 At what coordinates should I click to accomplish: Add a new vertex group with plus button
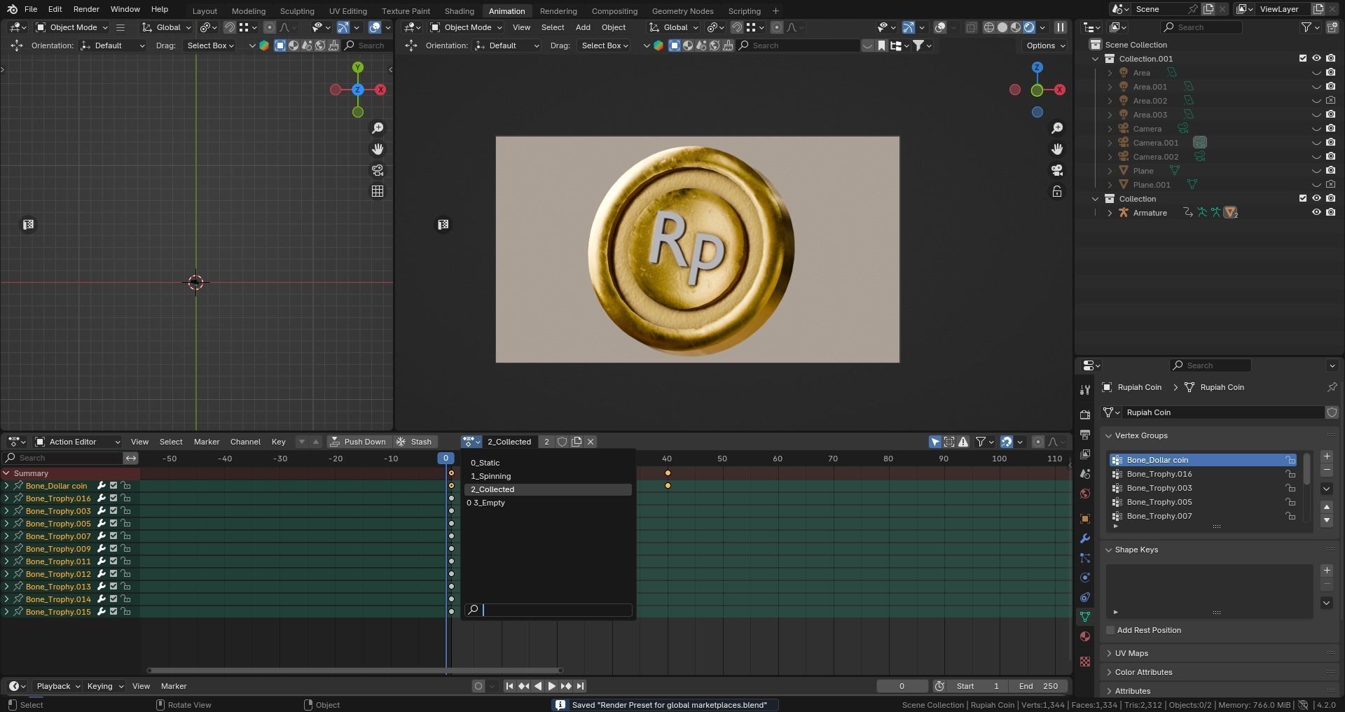pos(1327,456)
